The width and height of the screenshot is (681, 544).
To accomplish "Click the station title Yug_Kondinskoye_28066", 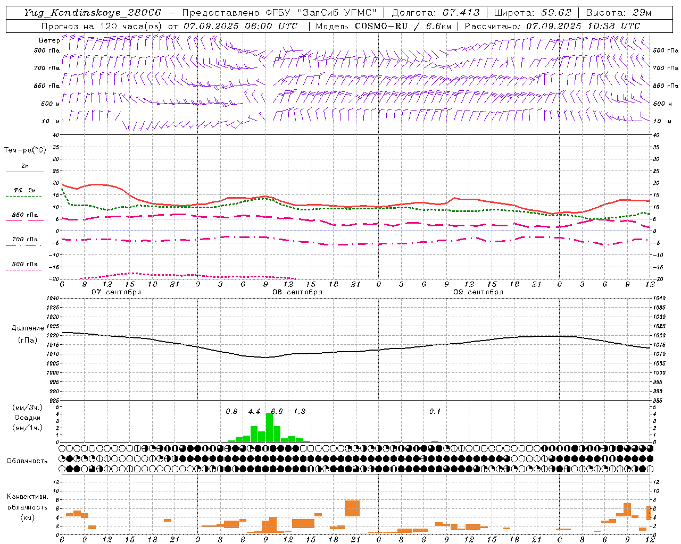I will (92, 13).
